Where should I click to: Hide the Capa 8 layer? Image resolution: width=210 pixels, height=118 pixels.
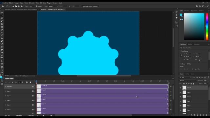(x=180, y=97)
